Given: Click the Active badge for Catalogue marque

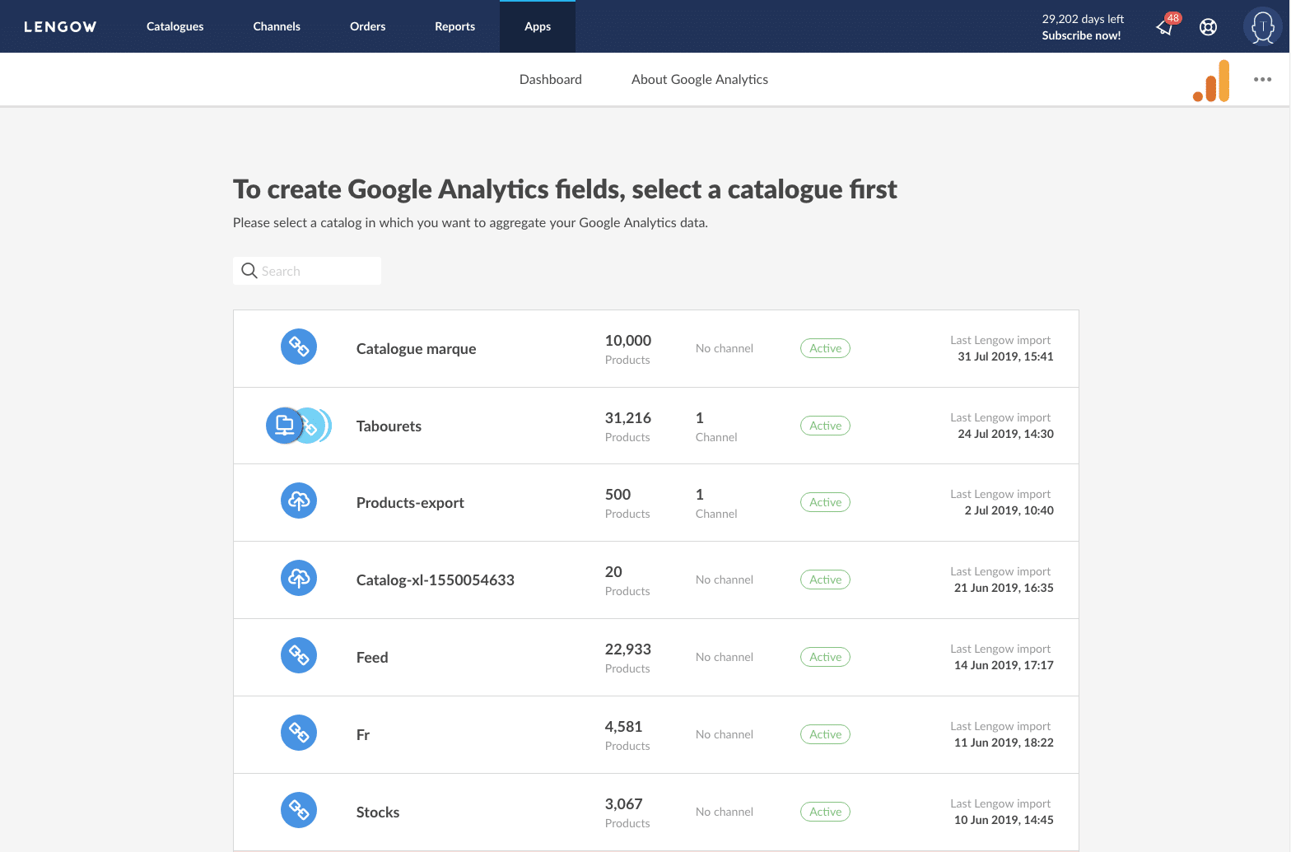Looking at the screenshot, I should (825, 348).
